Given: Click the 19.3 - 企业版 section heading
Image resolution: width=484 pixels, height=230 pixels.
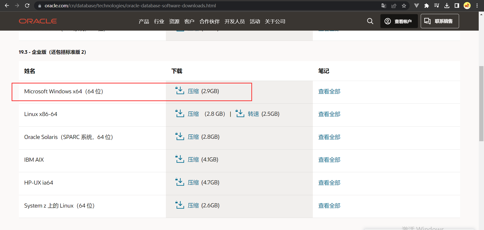Looking at the screenshot, I should [52, 52].
